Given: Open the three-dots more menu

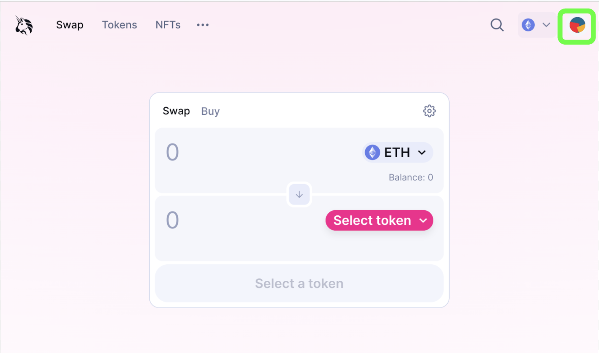Looking at the screenshot, I should tap(203, 25).
